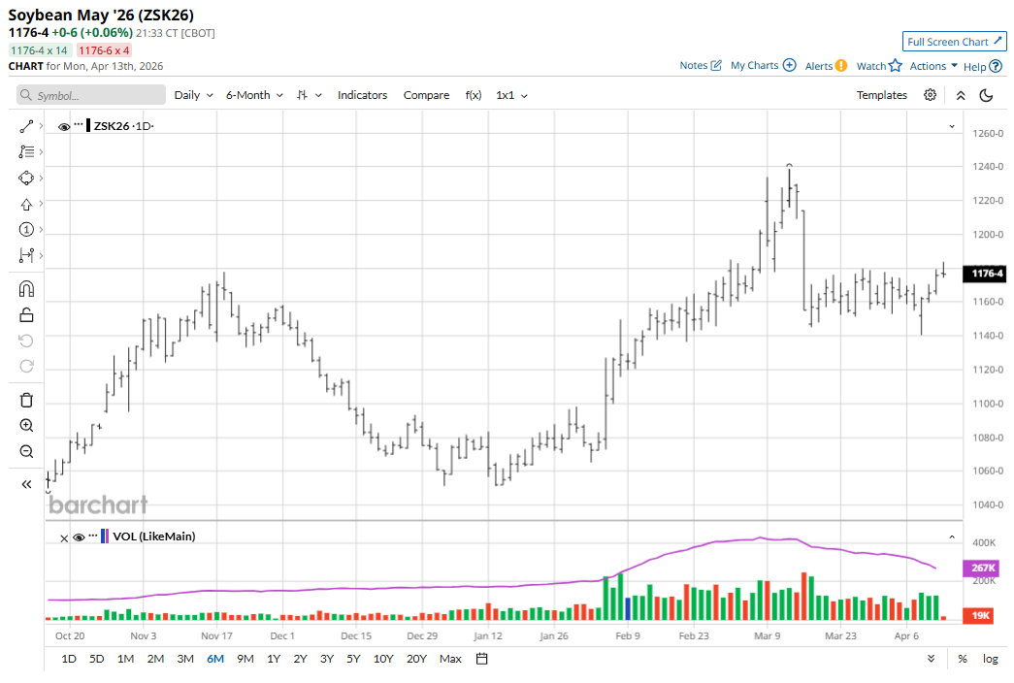
Task: Open the My Charts link
Action: (763, 66)
